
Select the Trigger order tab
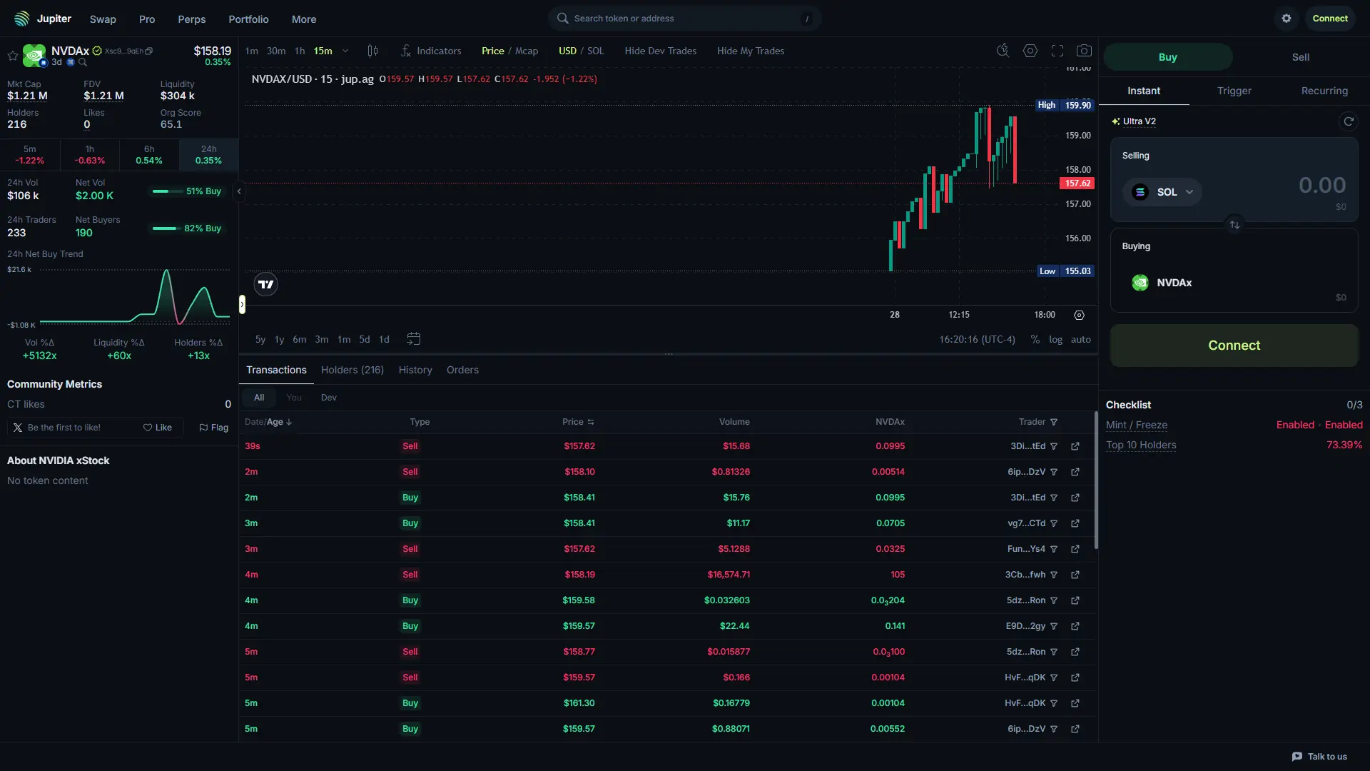click(x=1234, y=91)
